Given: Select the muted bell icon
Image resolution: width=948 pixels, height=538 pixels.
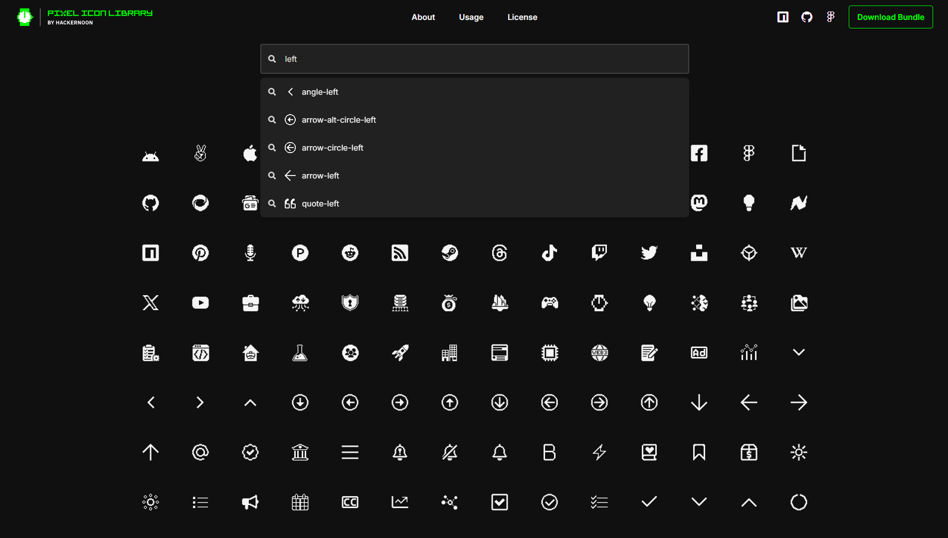Looking at the screenshot, I should point(450,452).
